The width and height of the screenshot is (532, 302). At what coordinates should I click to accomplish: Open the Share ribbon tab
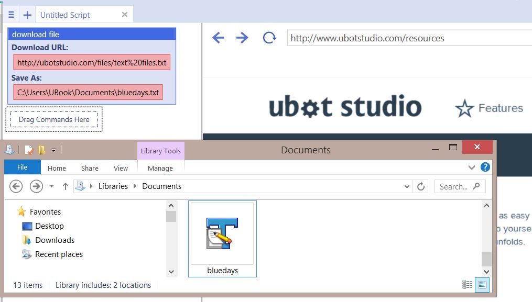point(90,168)
